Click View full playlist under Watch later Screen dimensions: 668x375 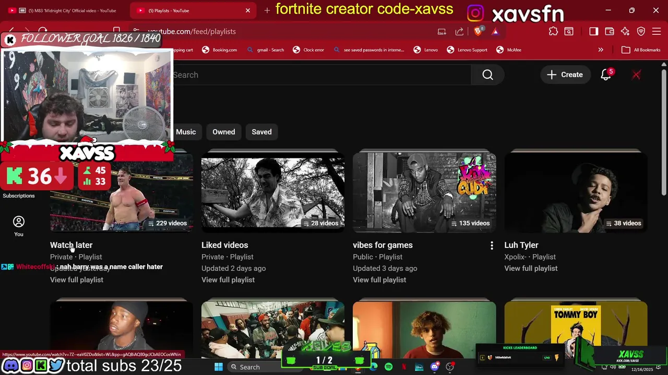click(77, 280)
